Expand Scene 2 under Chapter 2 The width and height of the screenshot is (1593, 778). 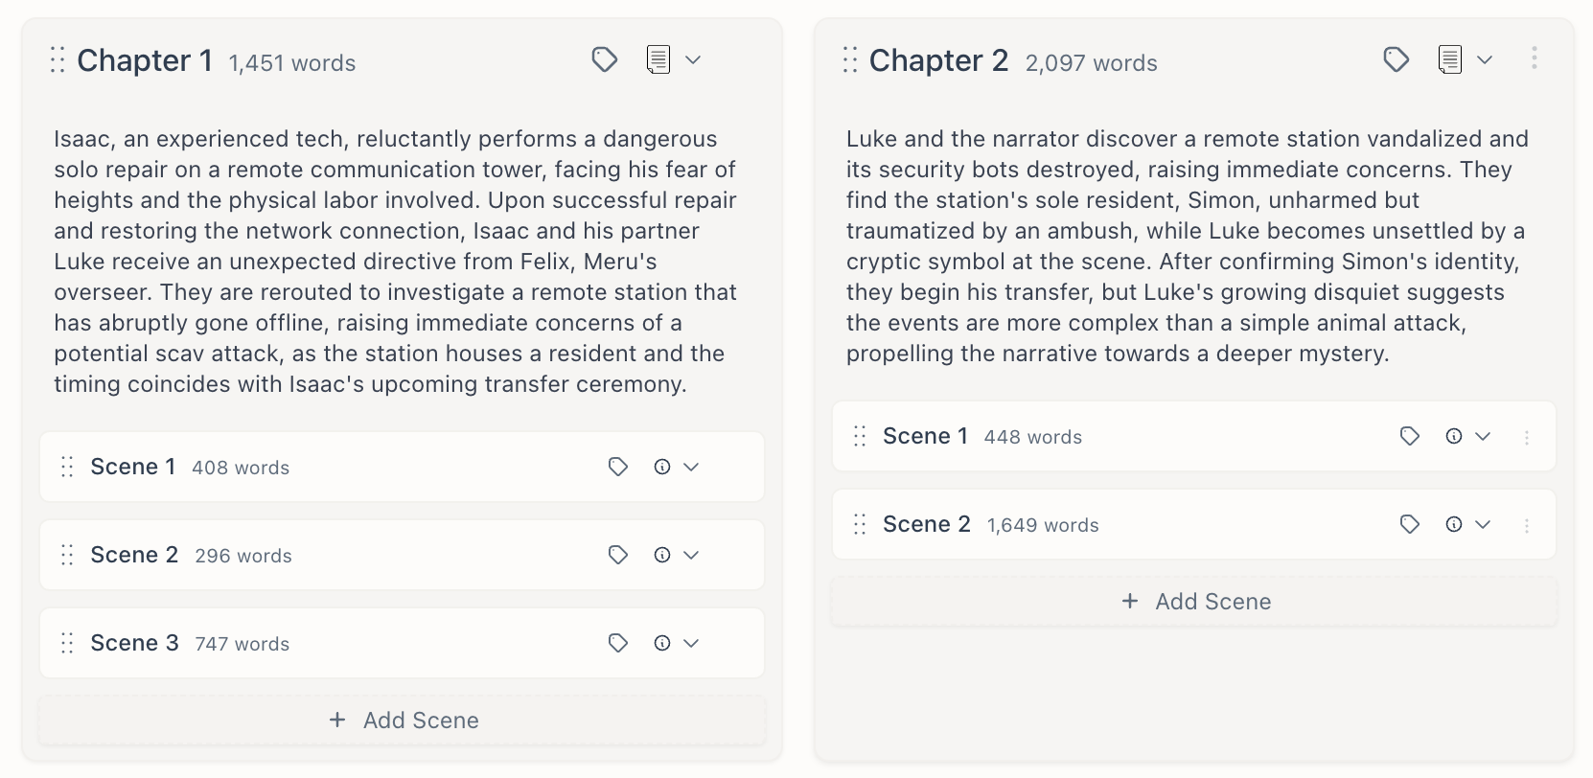pyautogui.click(x=1484, y=525)
